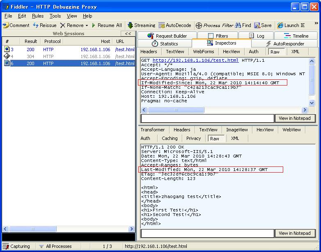Toggle Streaming mode via its green arrow icon
This screenshot has height=252, width=321.
130,25
